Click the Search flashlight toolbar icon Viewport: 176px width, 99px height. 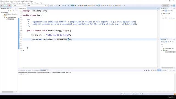93,5
